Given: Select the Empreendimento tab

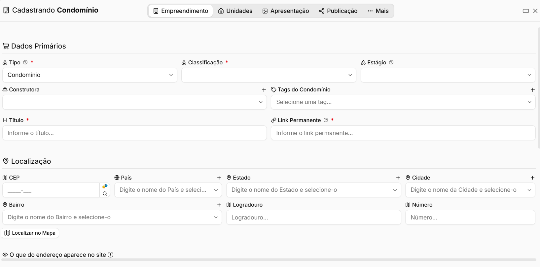Looking at the screenshot, I should coord(181,11).
